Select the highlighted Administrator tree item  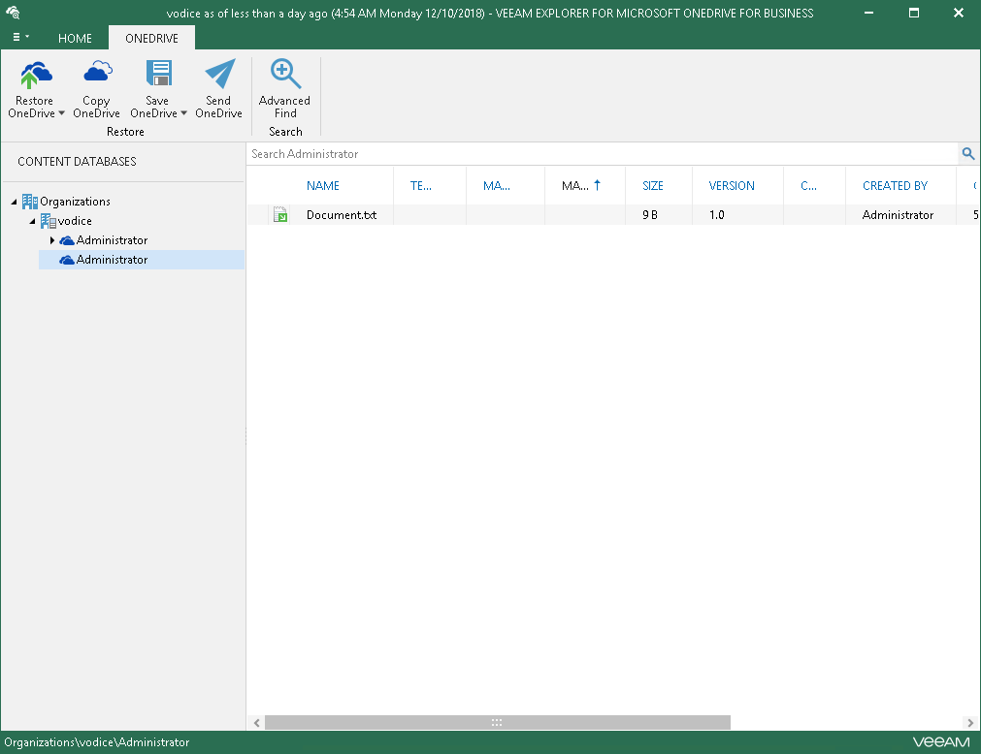(142, 260)
